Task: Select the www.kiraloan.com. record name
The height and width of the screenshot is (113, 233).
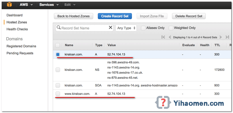Action: pyautogui.click(x=77, y=94)
